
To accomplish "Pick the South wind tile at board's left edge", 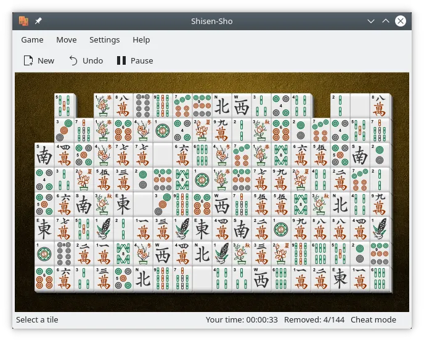I will point(44,155).
